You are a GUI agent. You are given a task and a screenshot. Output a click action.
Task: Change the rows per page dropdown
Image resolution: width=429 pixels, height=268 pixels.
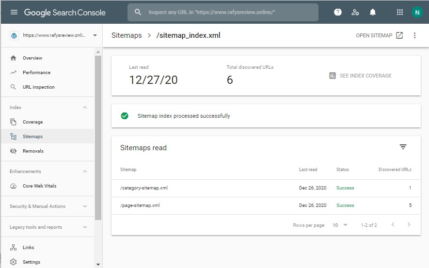(x=340, y=225)
